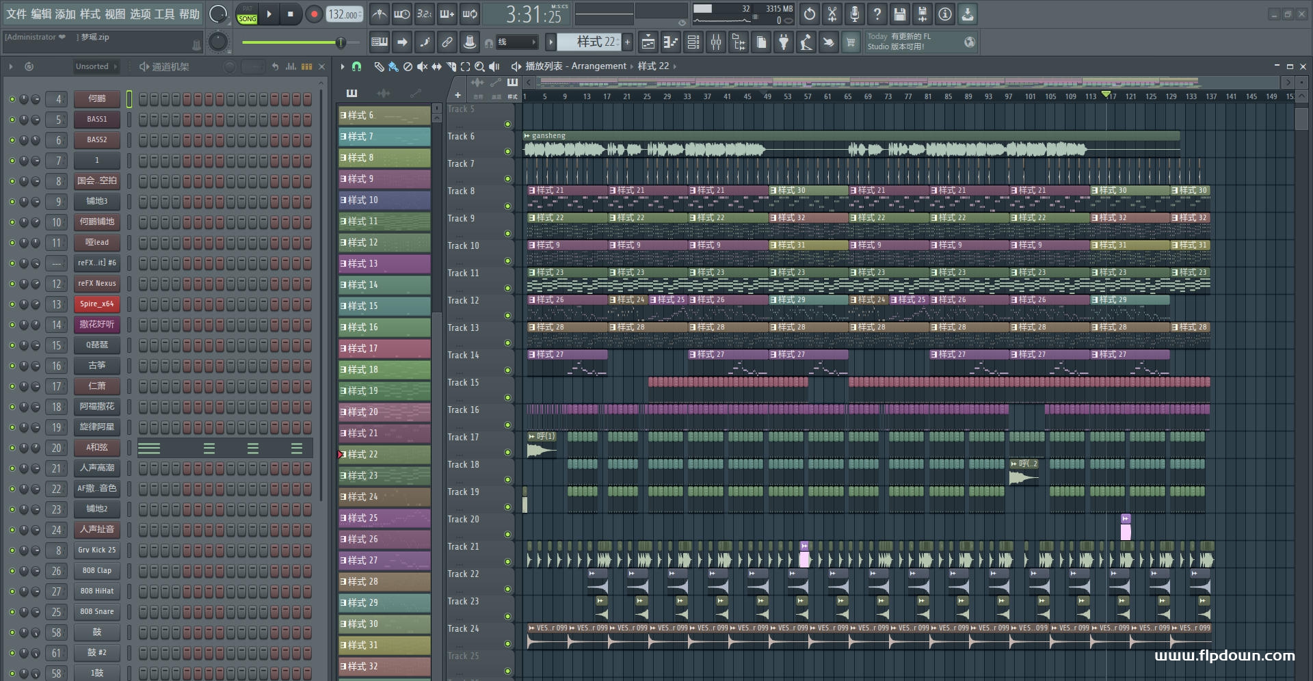Click the render audio microphone icon
This screenshot has height=681, width=1313.
(855, 14)
